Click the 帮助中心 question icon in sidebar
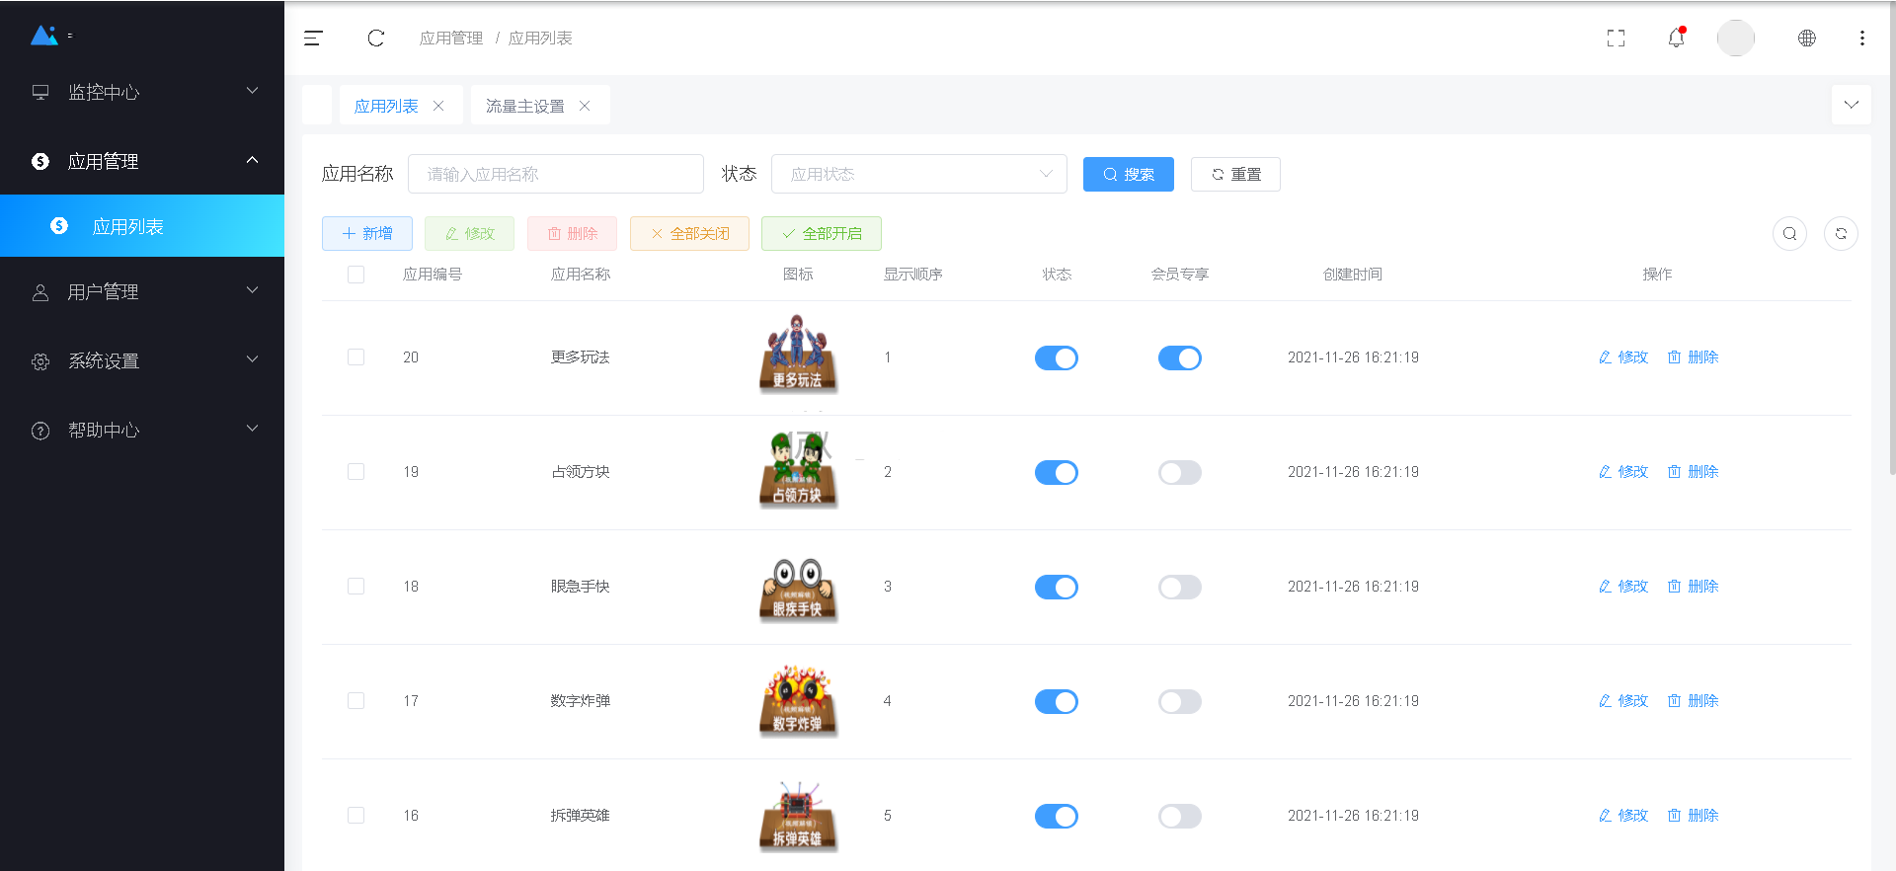 point(40,431)
